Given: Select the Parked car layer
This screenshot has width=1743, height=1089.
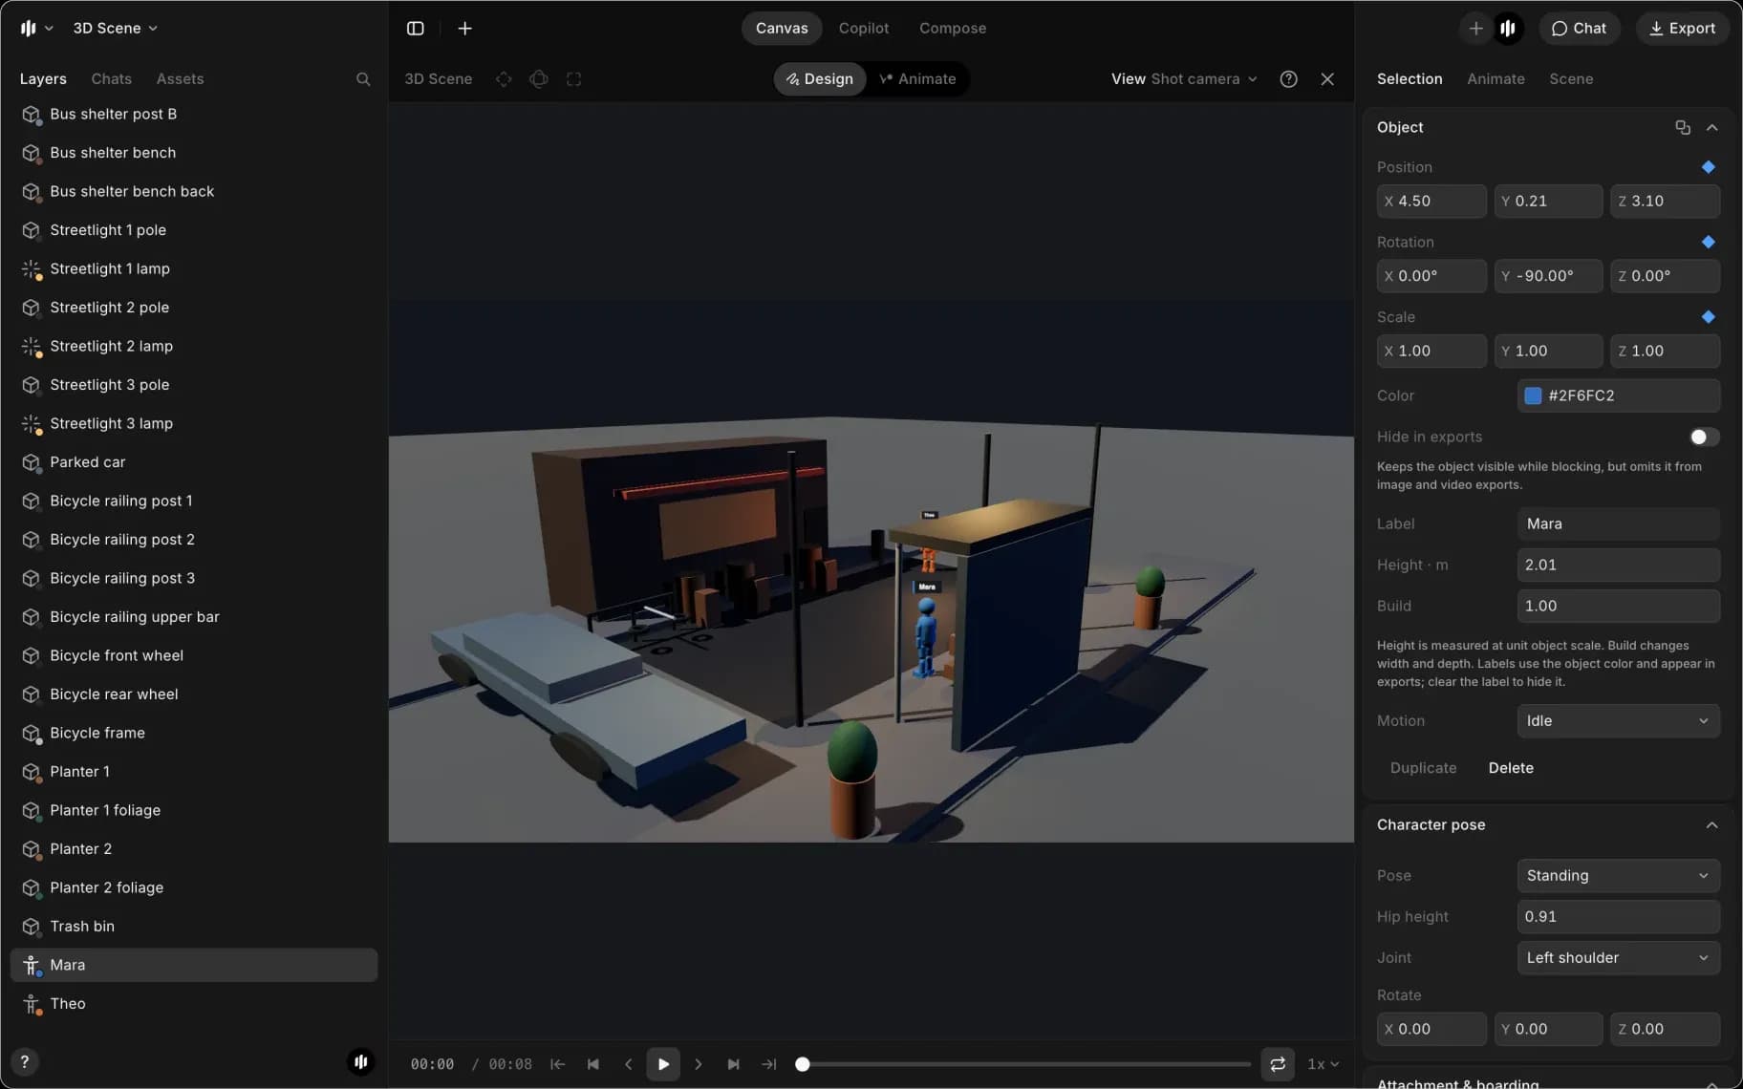Looking at the screenshot, I should pyautogui.click(x=194, y=462).
